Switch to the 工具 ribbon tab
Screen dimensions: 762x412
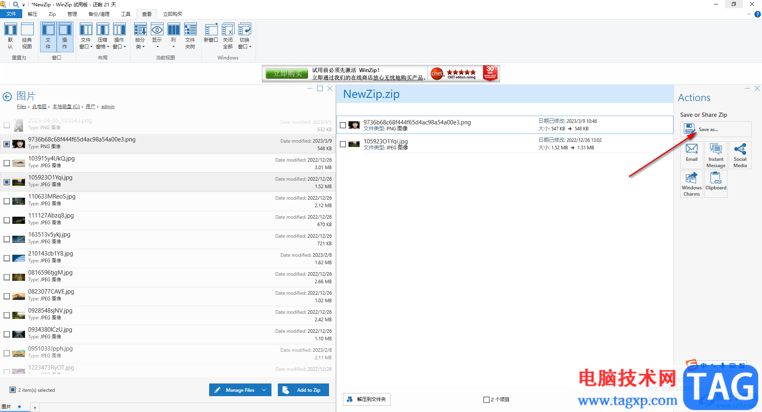pyautogui.click(x=126, y=14)
